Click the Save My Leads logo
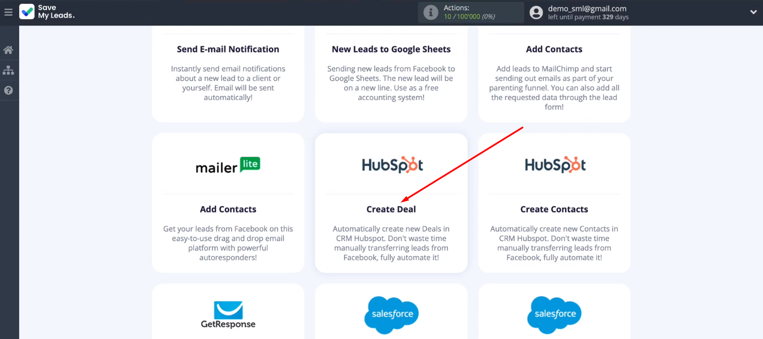 pyautogui.click(x=47, y=12)
